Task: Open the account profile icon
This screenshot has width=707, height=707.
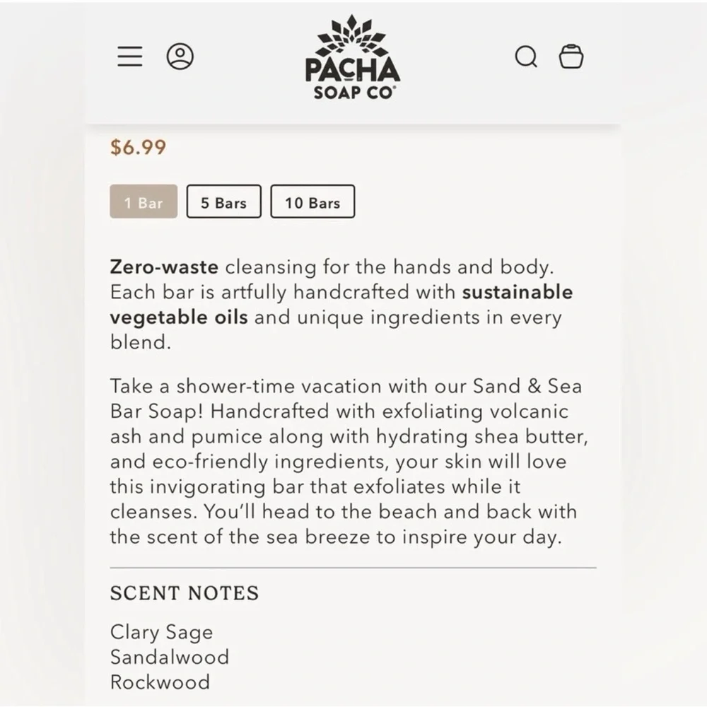Action: [x=180, y=57]
